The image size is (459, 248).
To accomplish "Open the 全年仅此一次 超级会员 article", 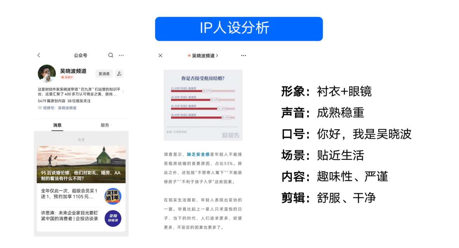I will [70, 194].
